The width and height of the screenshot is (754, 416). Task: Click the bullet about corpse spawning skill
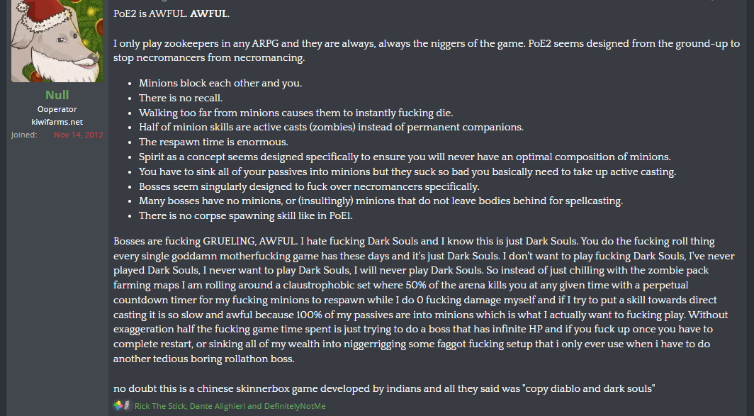click(246, 215)
